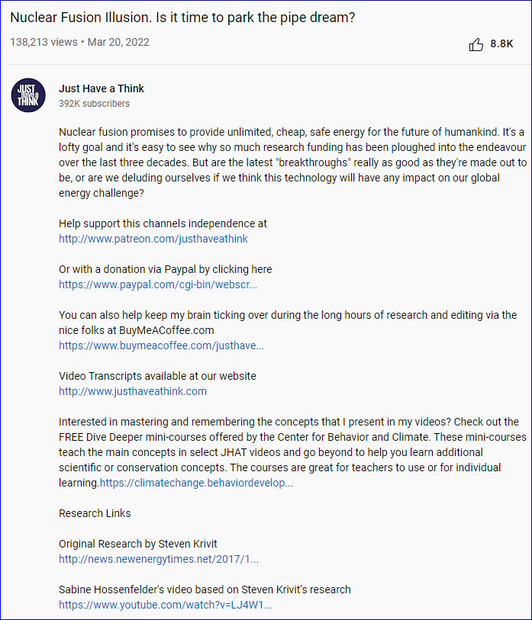Viewport: 532px width, 620px height.
Task: Open the justhaveathink.com website link
Action: click(x=133, y=391)
